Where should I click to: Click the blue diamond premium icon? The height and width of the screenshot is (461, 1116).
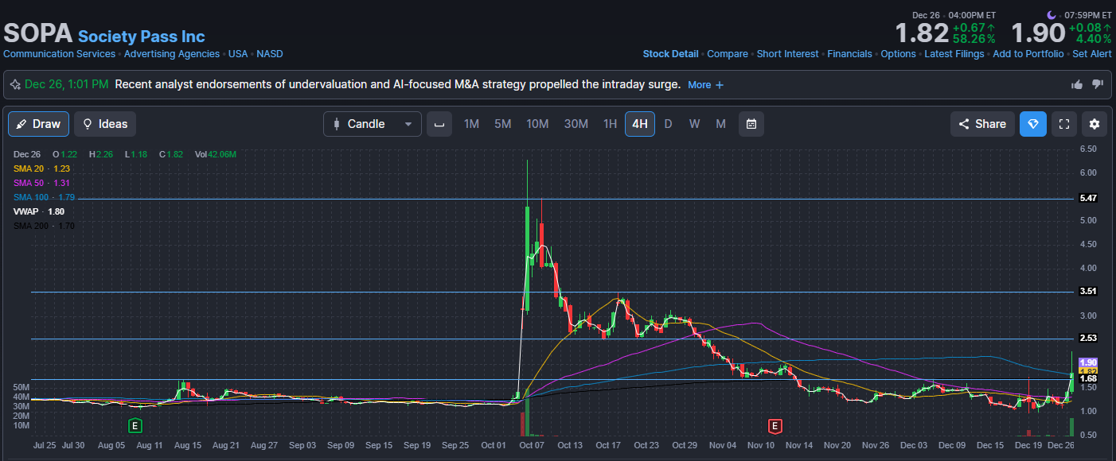point(1033,124)
